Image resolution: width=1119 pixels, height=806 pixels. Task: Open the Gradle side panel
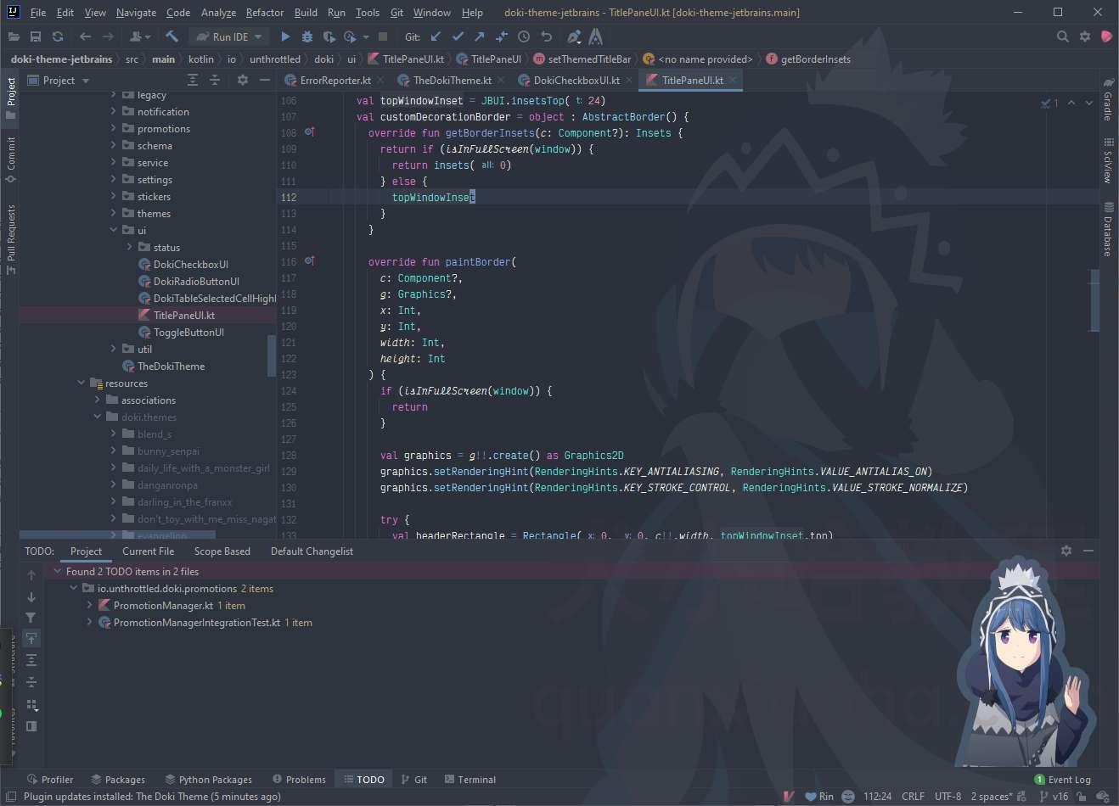pos(1108,99)
